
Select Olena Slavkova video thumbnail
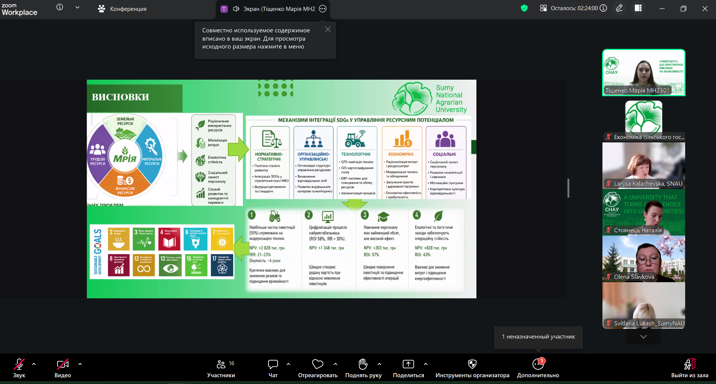click(x=643, y=259)
